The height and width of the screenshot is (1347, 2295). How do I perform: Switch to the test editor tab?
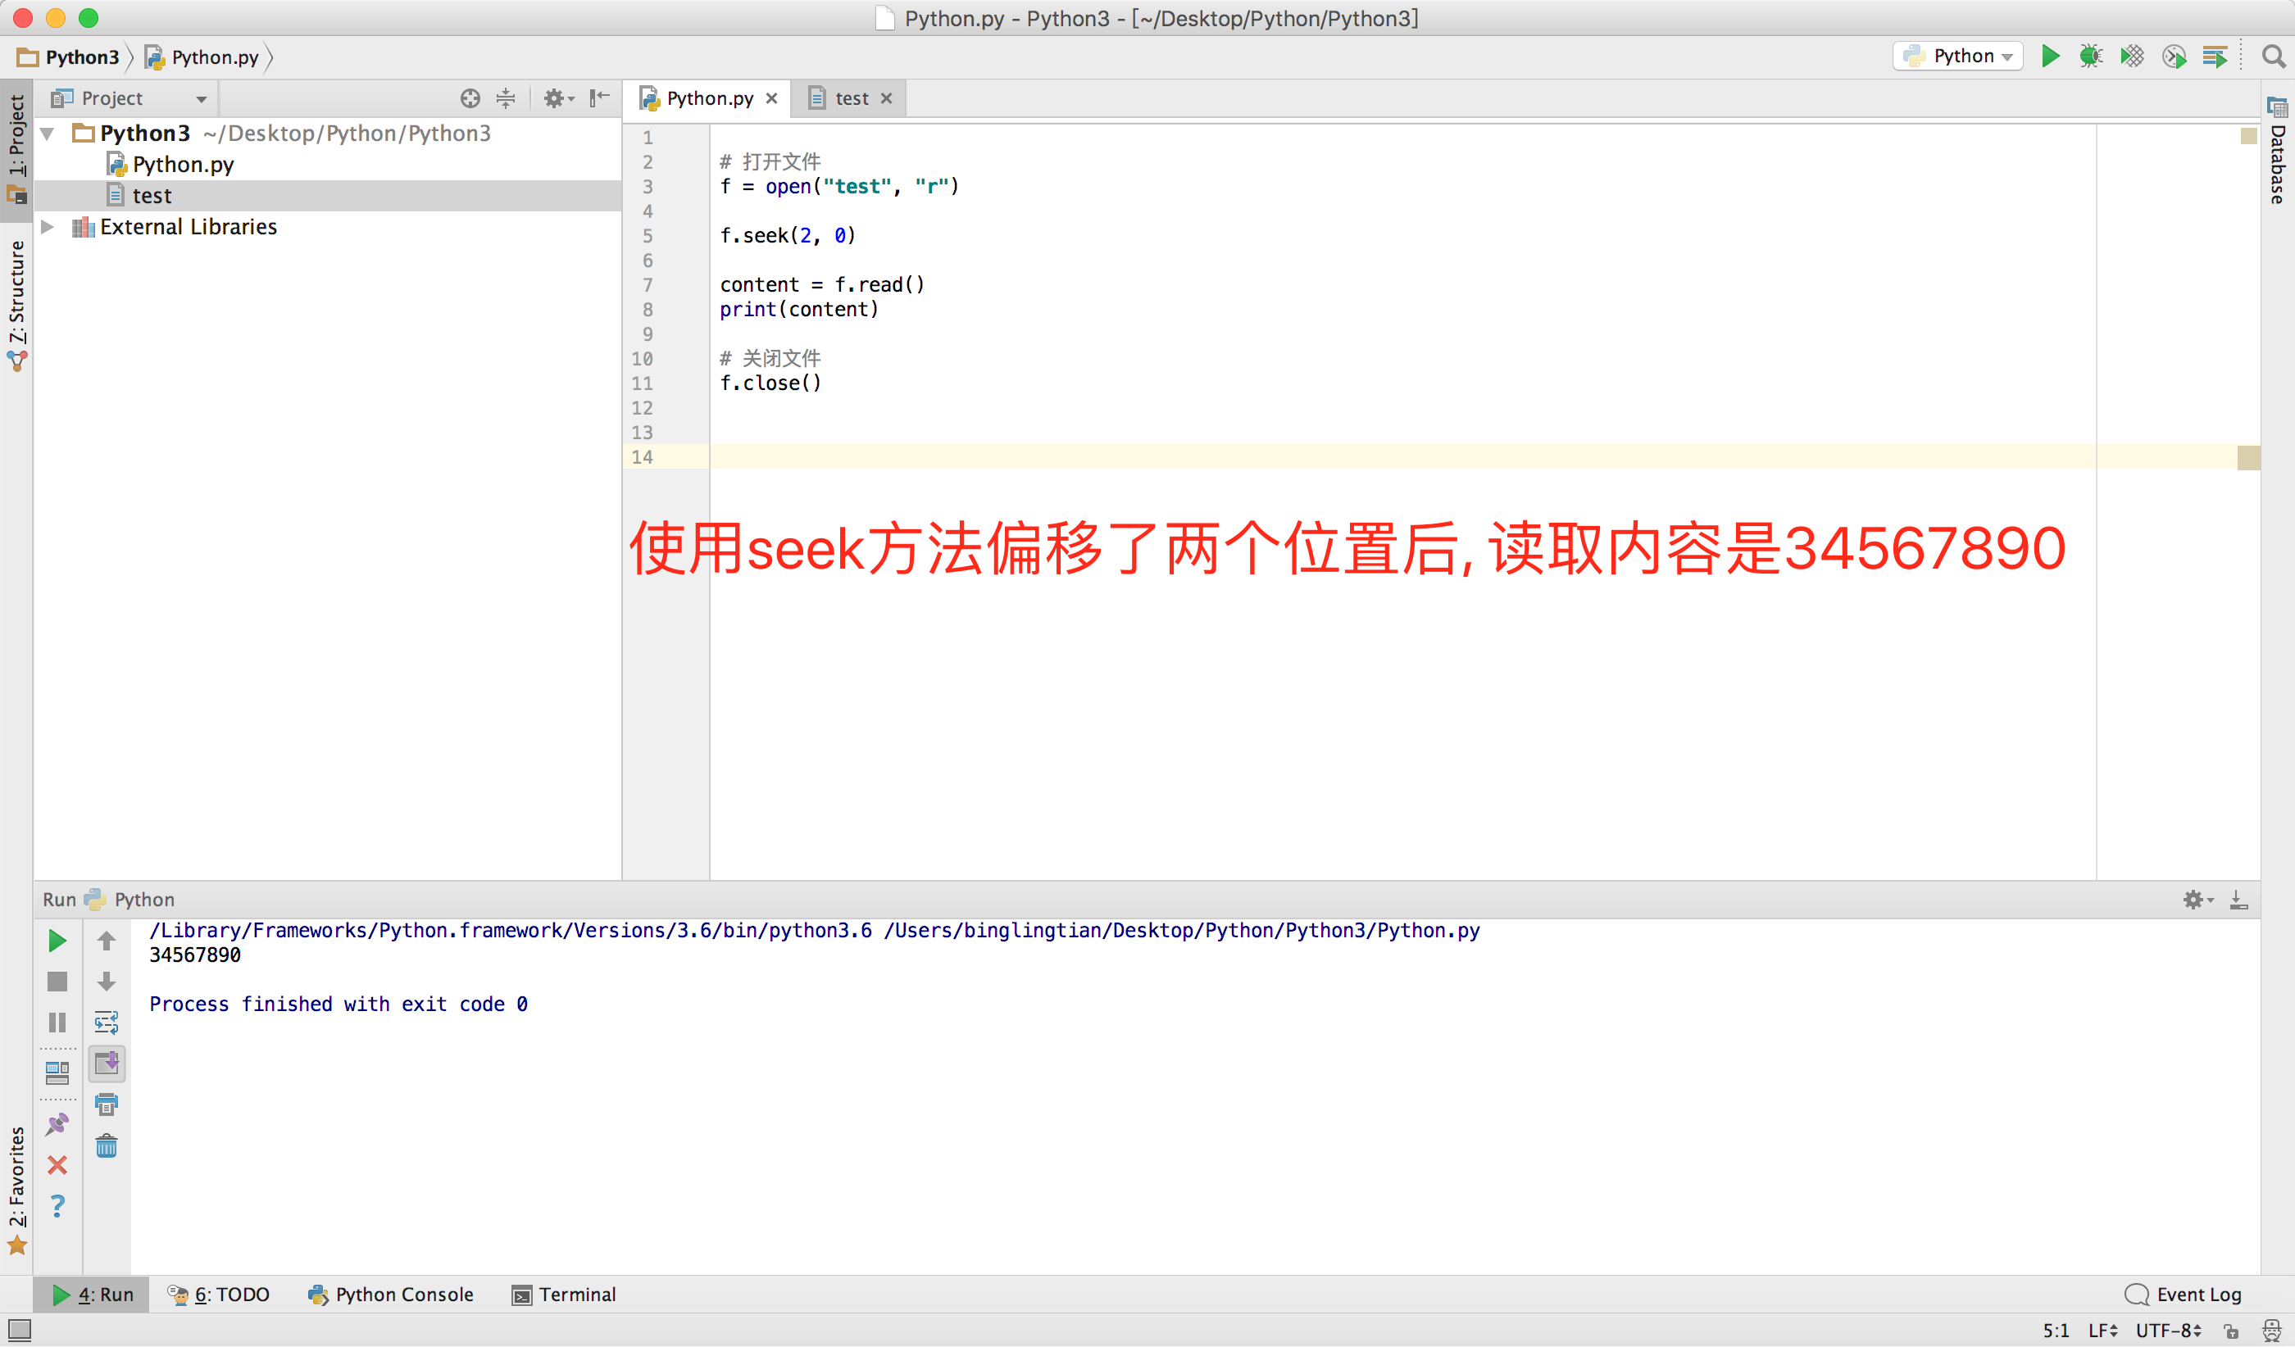851,98
